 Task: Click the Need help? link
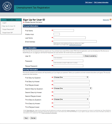click(x=106, y=20)
